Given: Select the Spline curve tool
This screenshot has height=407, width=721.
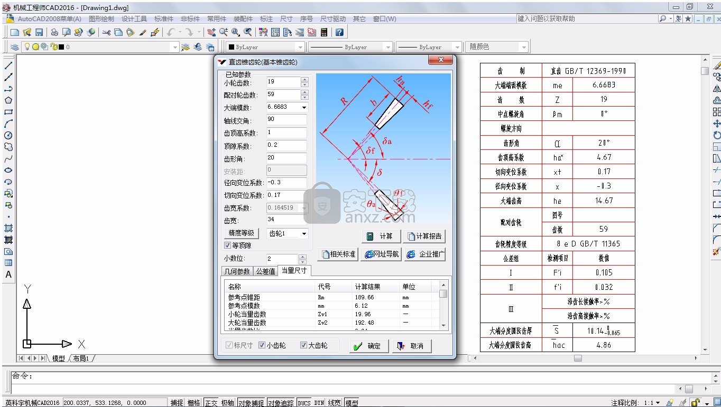Looking at the screenshot, I should click(8, 158).
